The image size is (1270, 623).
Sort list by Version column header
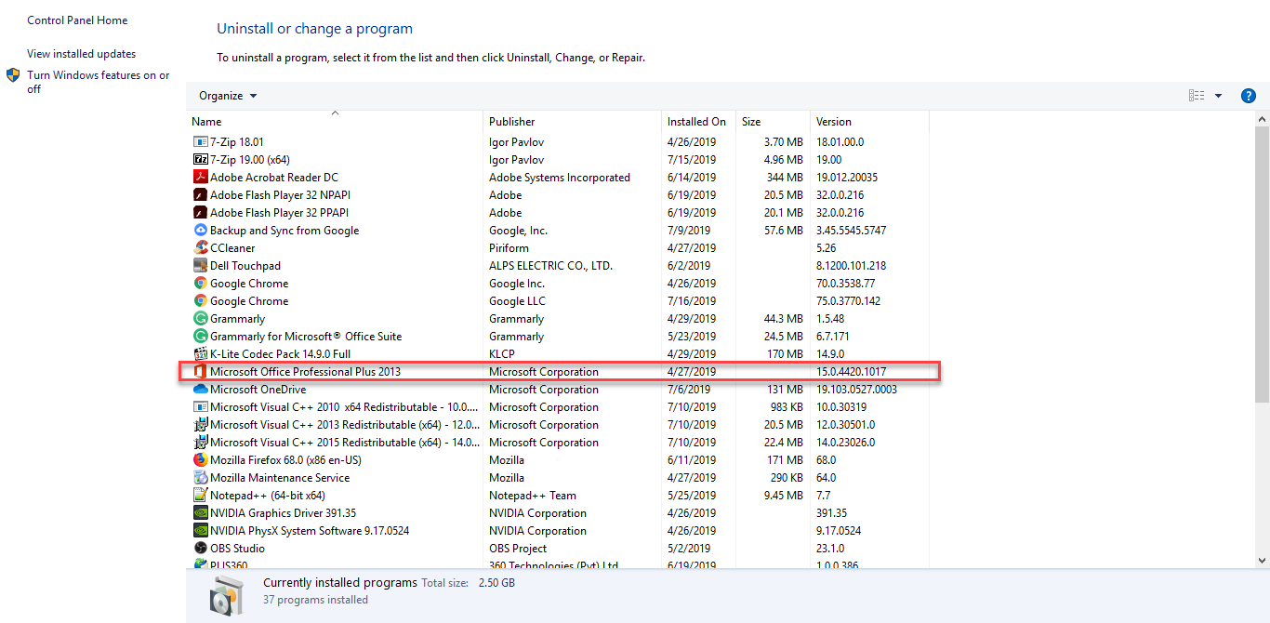click(x=869, y=122)
